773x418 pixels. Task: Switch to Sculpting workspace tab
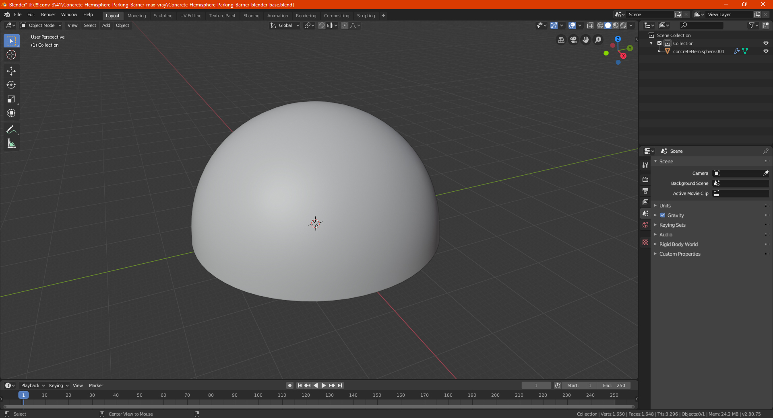pos(163,16)
